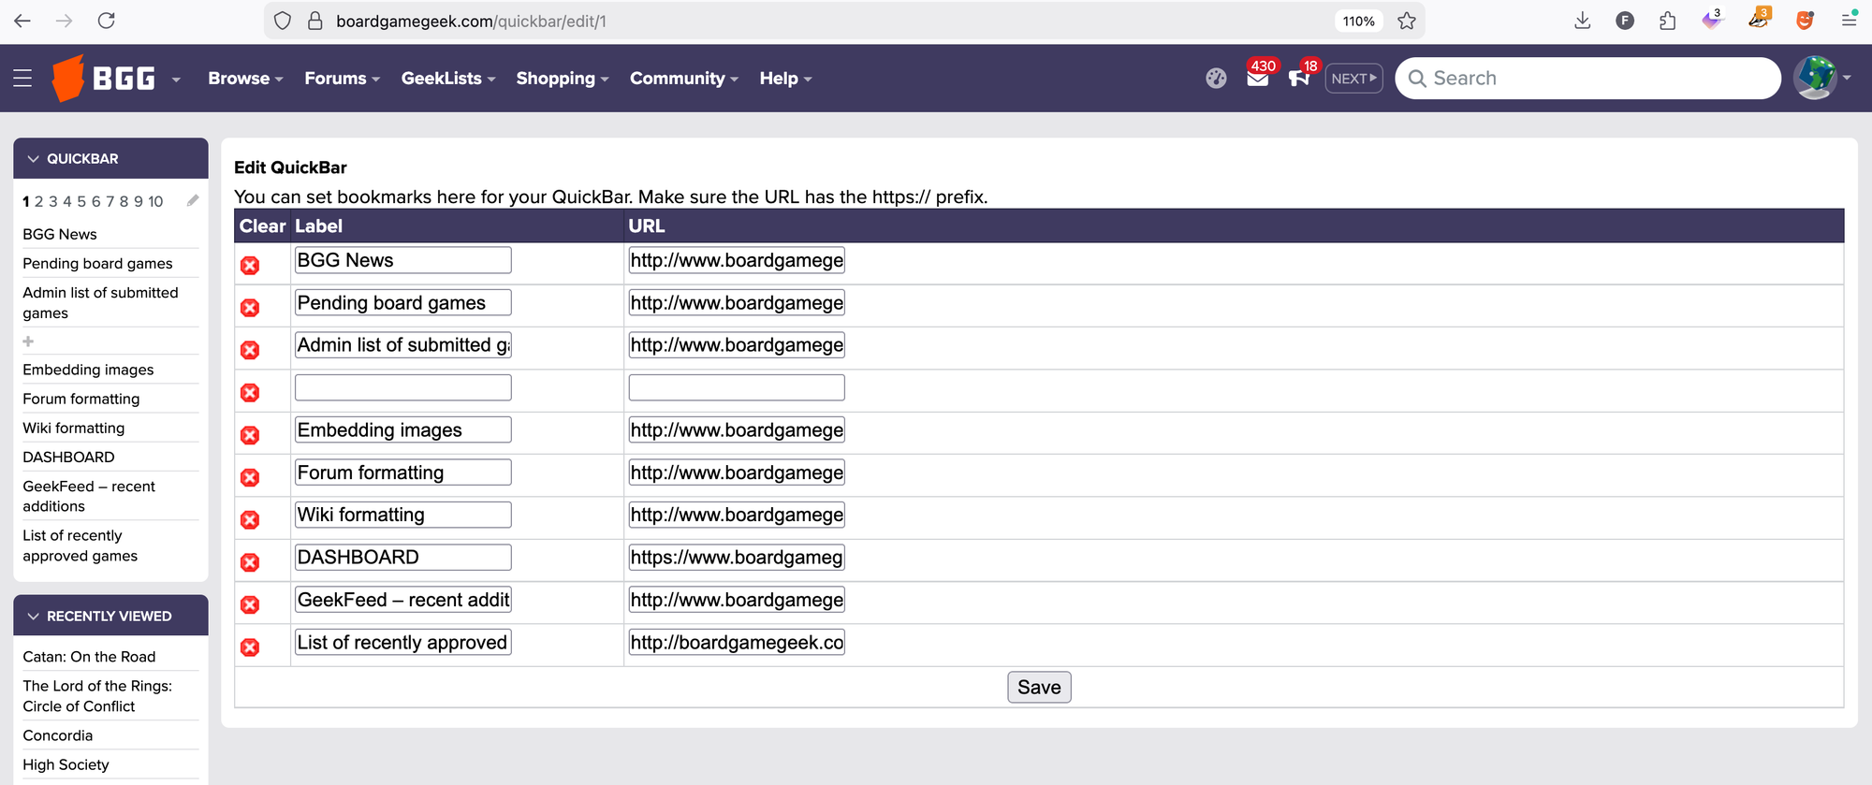Open the GeekLists dropdown menu
The width and height of the screenshot is (1872, 785).
tap(448, 79)
